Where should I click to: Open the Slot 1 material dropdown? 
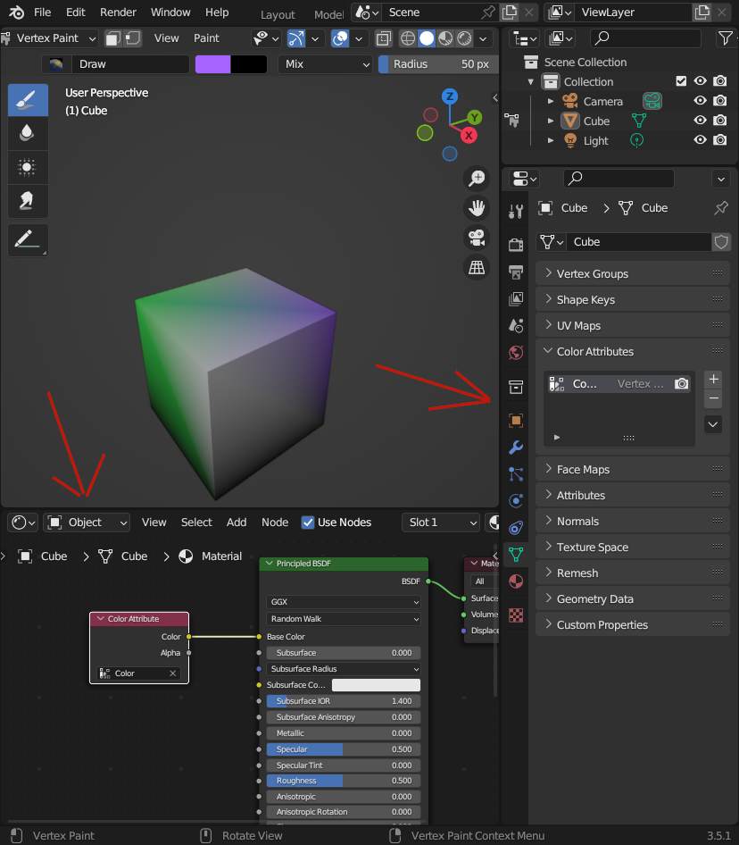[441, 523]
